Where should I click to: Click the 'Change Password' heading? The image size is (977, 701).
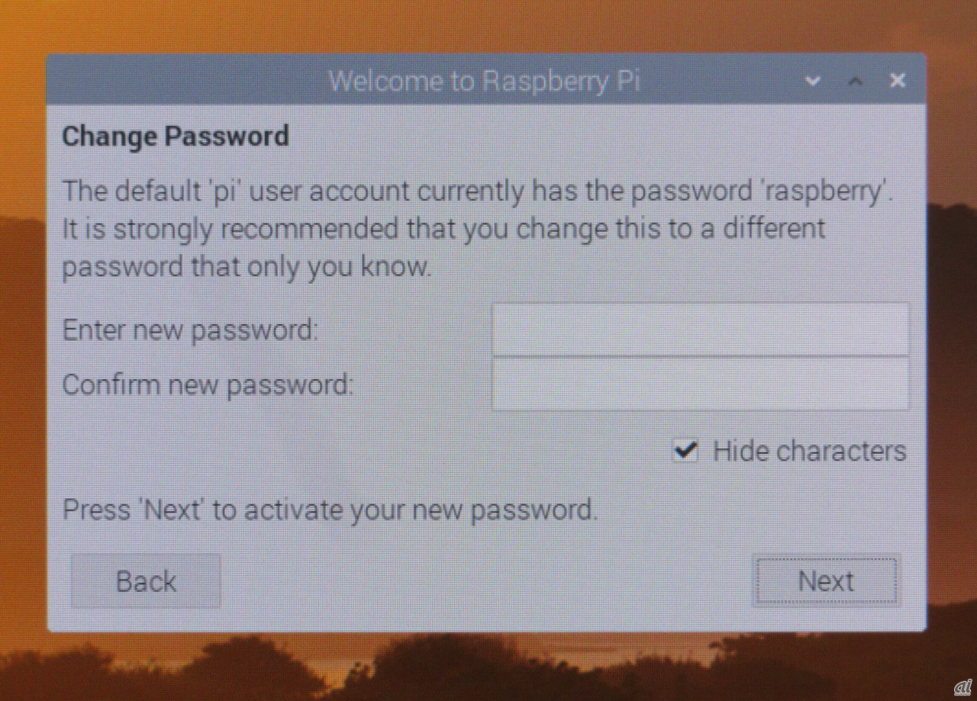coord(176,137)
